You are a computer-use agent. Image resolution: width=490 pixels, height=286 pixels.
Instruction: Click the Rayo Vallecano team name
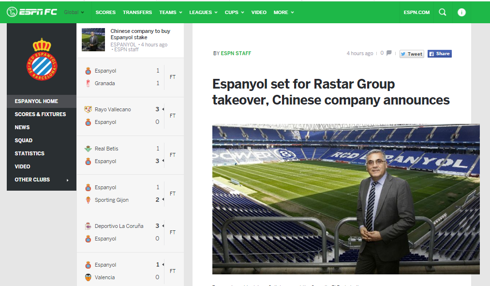coord(113,109)
